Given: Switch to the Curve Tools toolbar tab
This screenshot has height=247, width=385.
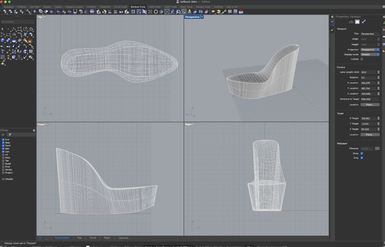Looking at the screenshot, I should [120, 7].
